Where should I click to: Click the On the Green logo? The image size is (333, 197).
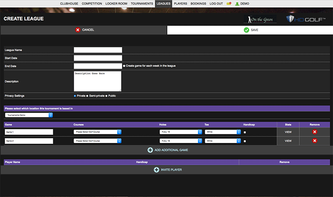[260, 20]
